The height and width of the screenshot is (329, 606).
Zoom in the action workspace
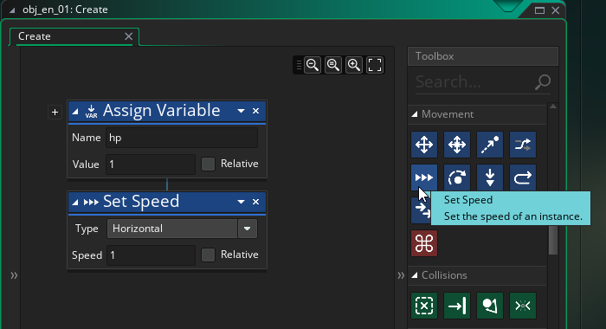click(354, 65)
